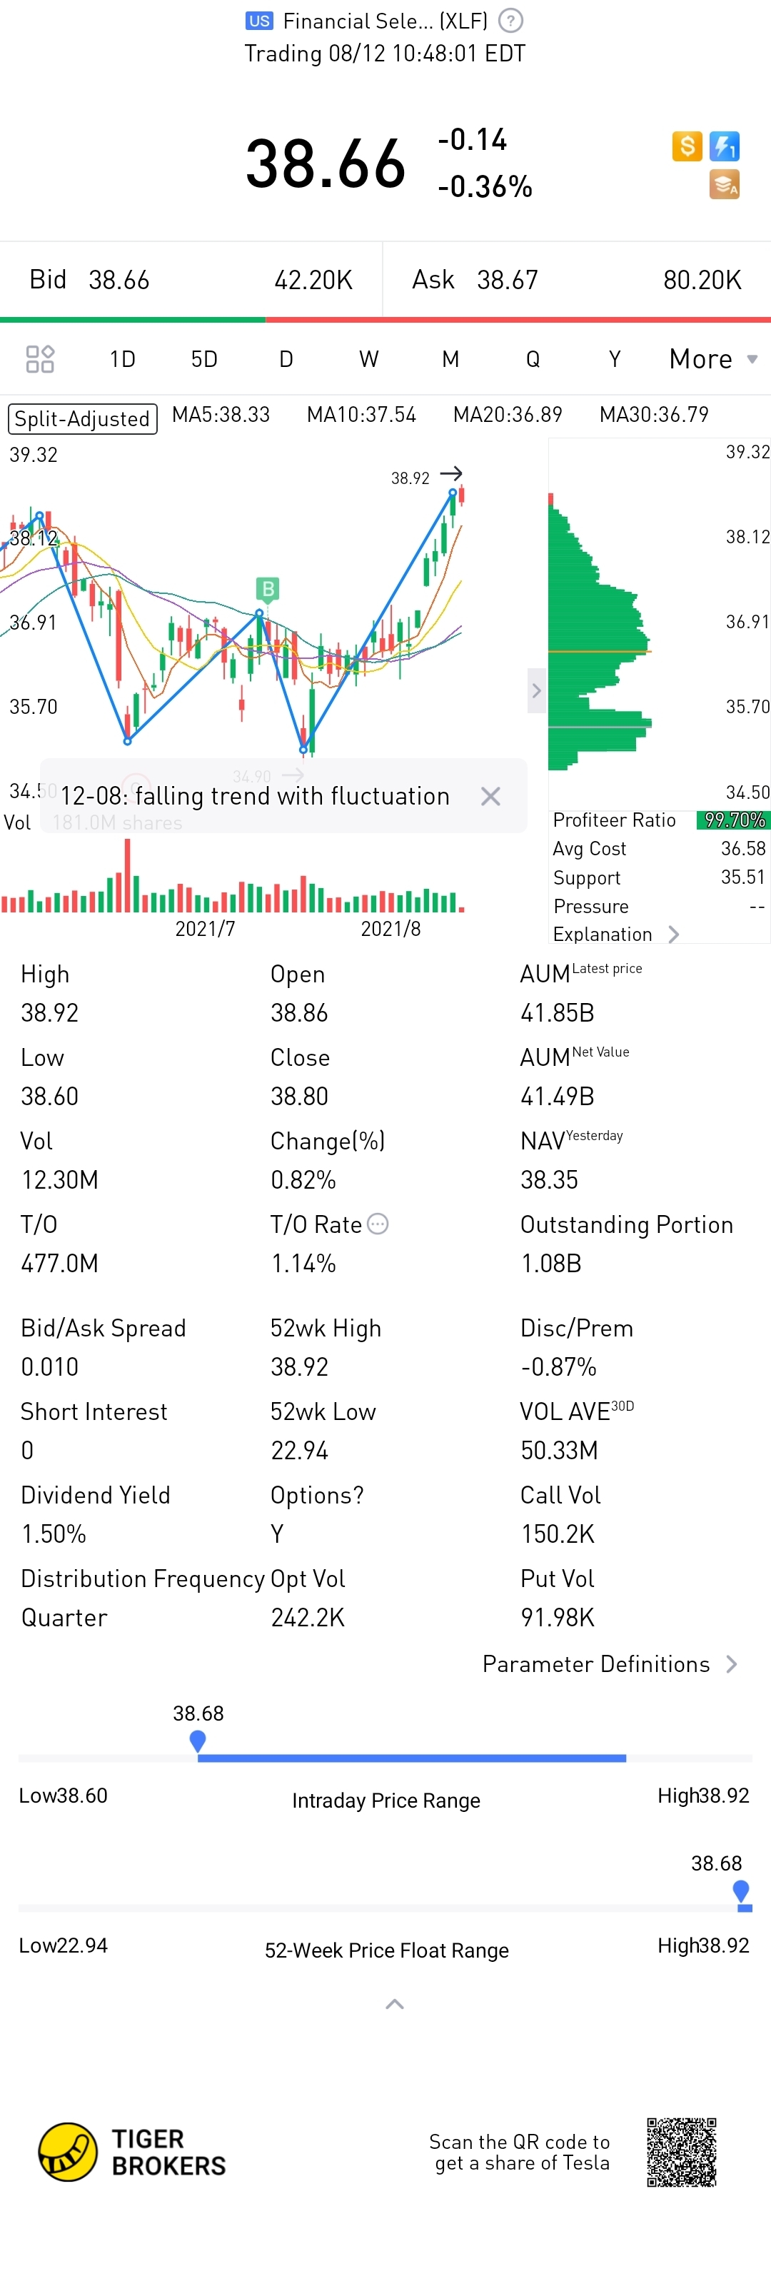Open Parameter Definitions
Screen dimensions: 771x2271
[x=609, y=1663]
